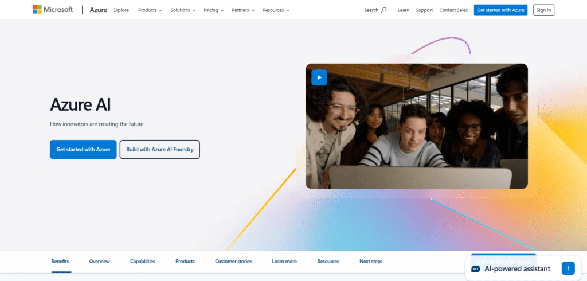Expand the Pricing dropdown
This screenshot has width=587, height=281.
point(213,10)
